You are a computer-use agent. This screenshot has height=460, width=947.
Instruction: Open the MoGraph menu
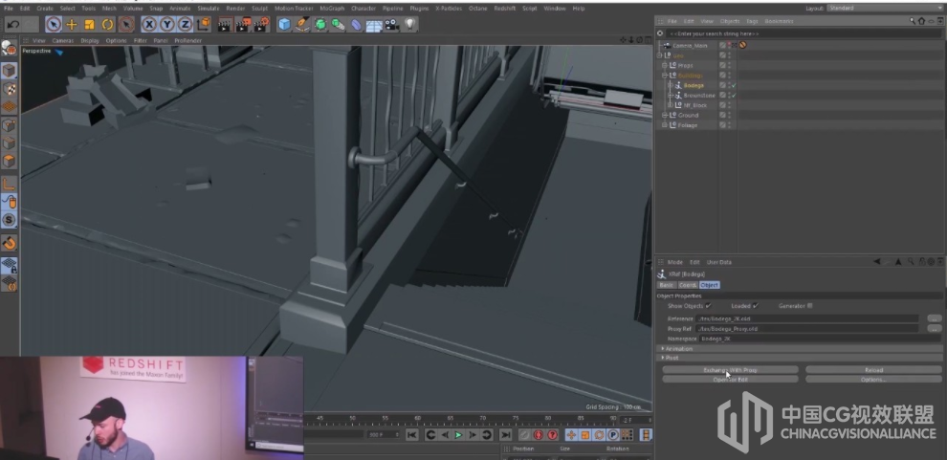click(x=332, y=9)
